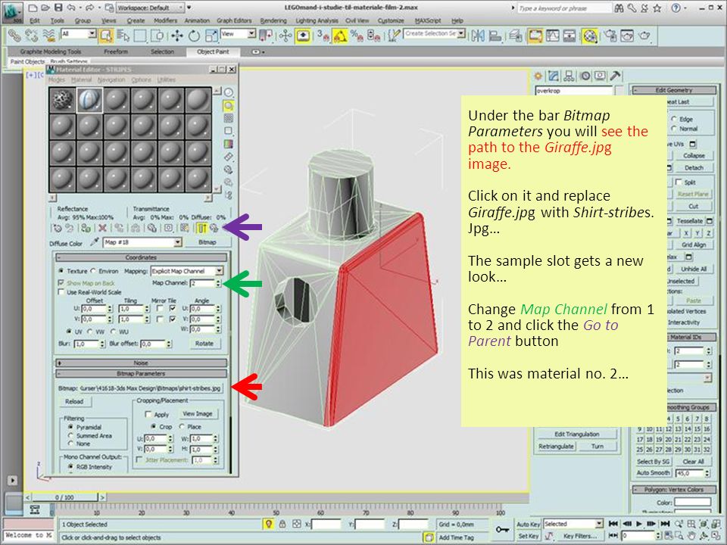Image resolution: width=727 pixels, height=545 pixels.
Task: Open the Customize menu
Action: [x=391, y=21]
